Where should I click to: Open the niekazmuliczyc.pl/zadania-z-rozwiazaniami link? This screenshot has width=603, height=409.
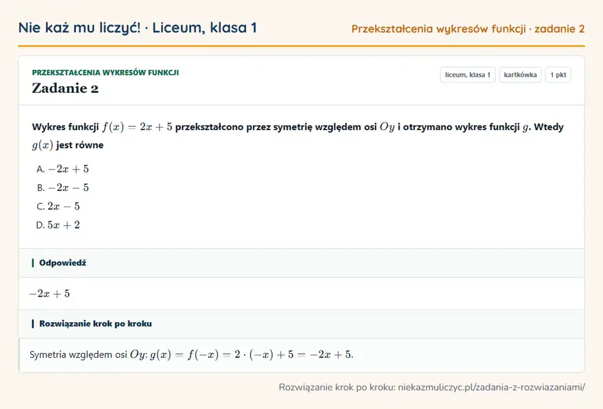point(491,387)
